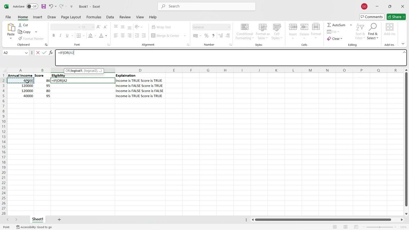The width and height of the screenshot is (409, 230).
Task: Switch to the Review tab
Action: point(125,17)
